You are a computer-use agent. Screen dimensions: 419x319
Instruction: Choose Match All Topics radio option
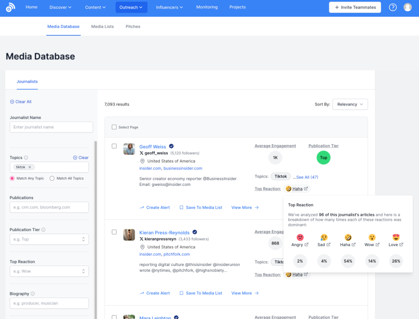(52, 178)
